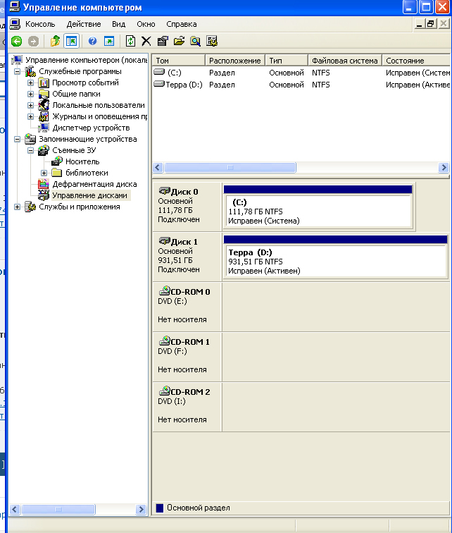Click the magnifier search toolbar icon
The height and width of the screenshot is (533, 452).
pyautogui.click(x=195, y=41)
